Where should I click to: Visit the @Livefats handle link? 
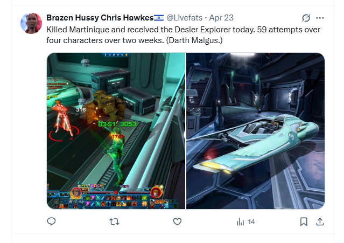point(184,18)
